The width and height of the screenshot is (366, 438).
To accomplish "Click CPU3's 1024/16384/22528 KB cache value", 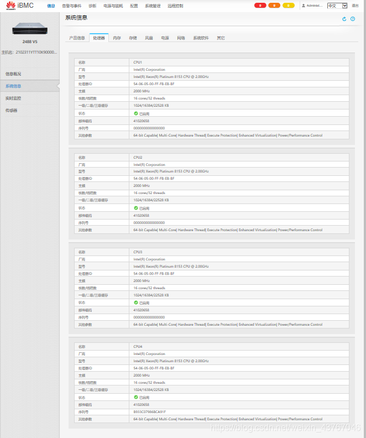I will (151, 295).
